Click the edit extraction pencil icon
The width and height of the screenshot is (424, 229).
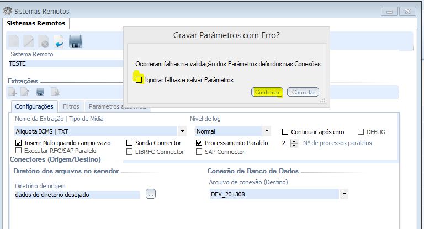(x=25, y=92)
